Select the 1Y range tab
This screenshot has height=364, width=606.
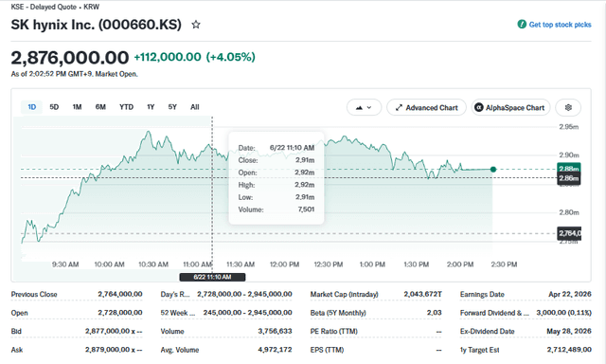151,107
